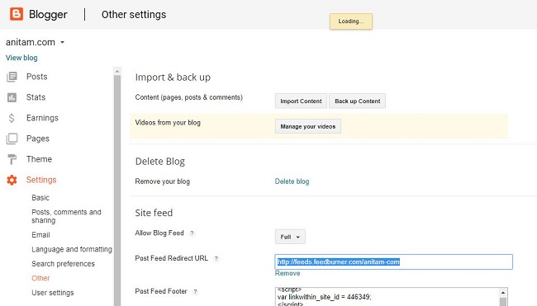Click the Post Feed Footer scroll up arrow
This screenshot has width=537, height=306.
point(503,293)
